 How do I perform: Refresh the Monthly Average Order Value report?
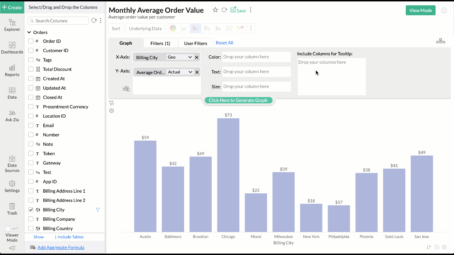point(224,10)
